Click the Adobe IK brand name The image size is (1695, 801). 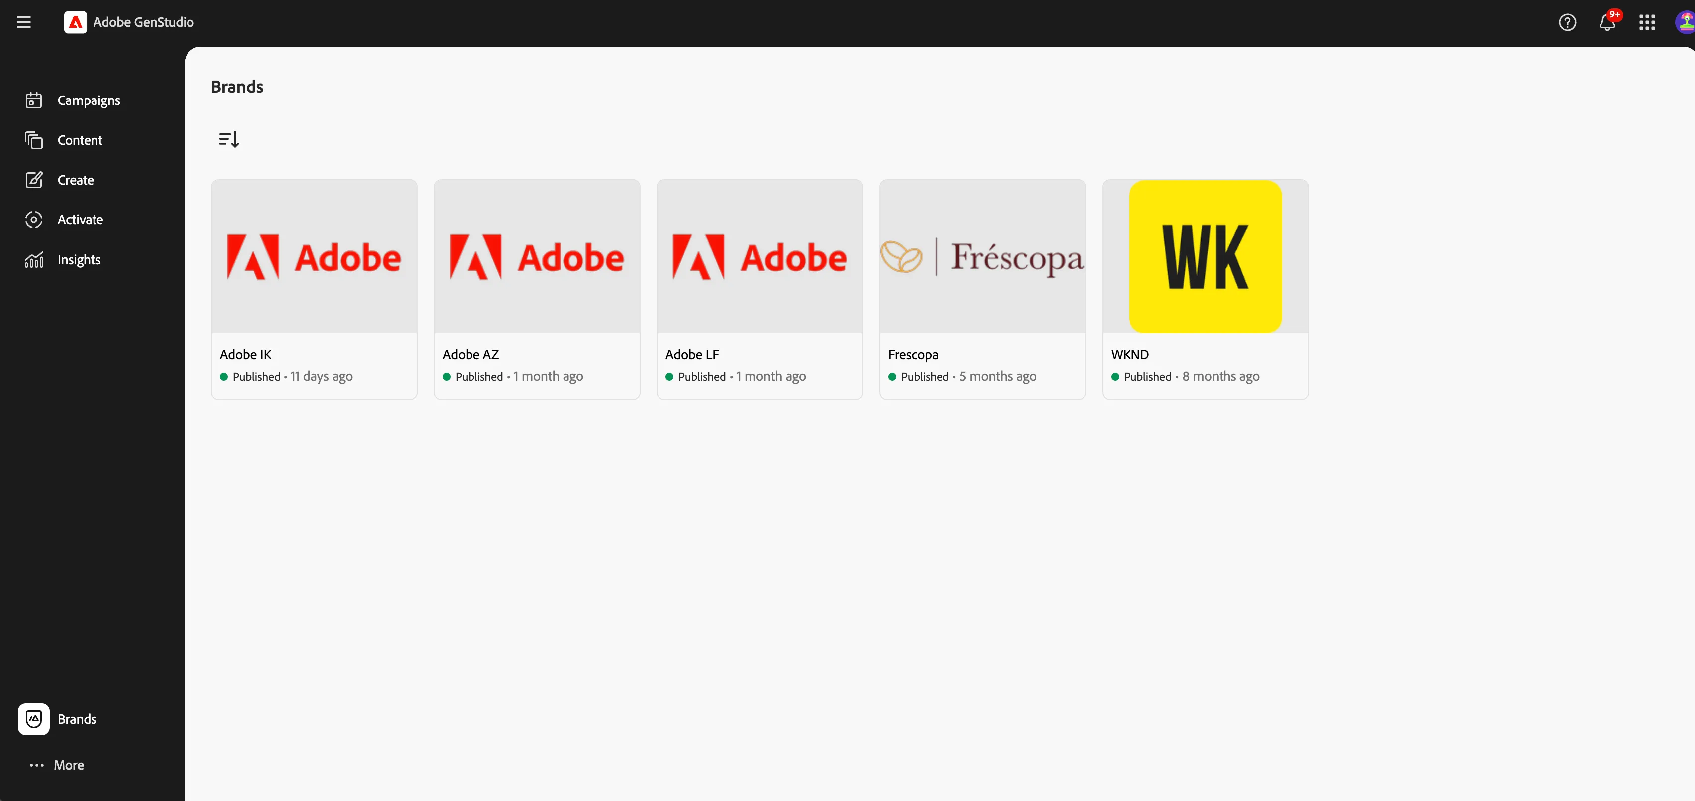pos(245,354)
